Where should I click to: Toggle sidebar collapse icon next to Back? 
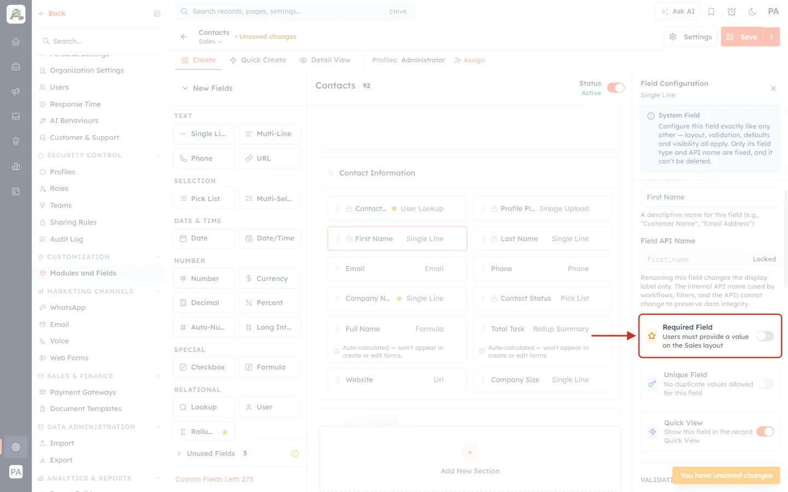pos(157,14)
